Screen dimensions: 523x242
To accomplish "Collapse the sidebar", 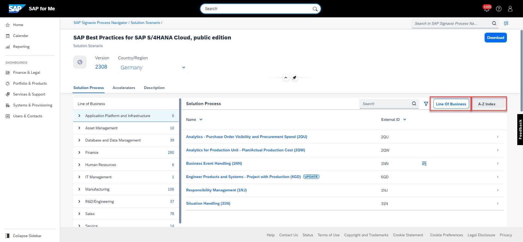I will click(27, 236).
